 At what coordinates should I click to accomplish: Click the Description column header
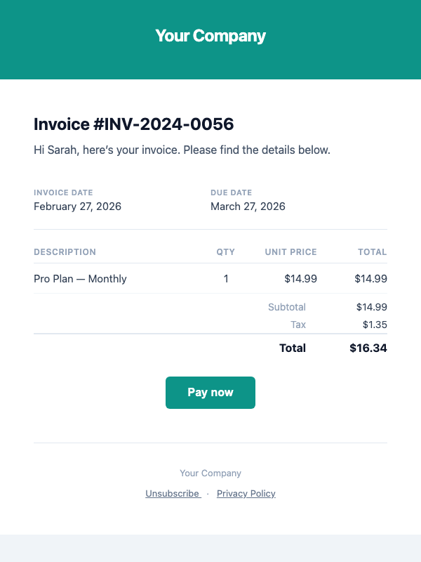[x=65, y=252]
